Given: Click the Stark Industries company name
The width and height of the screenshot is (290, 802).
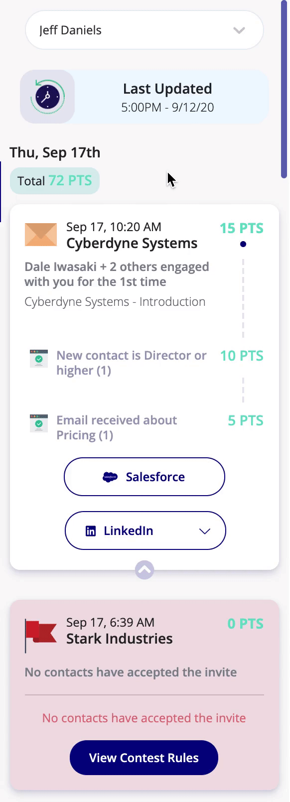Looking at the screenshot, I should (120, 639).
